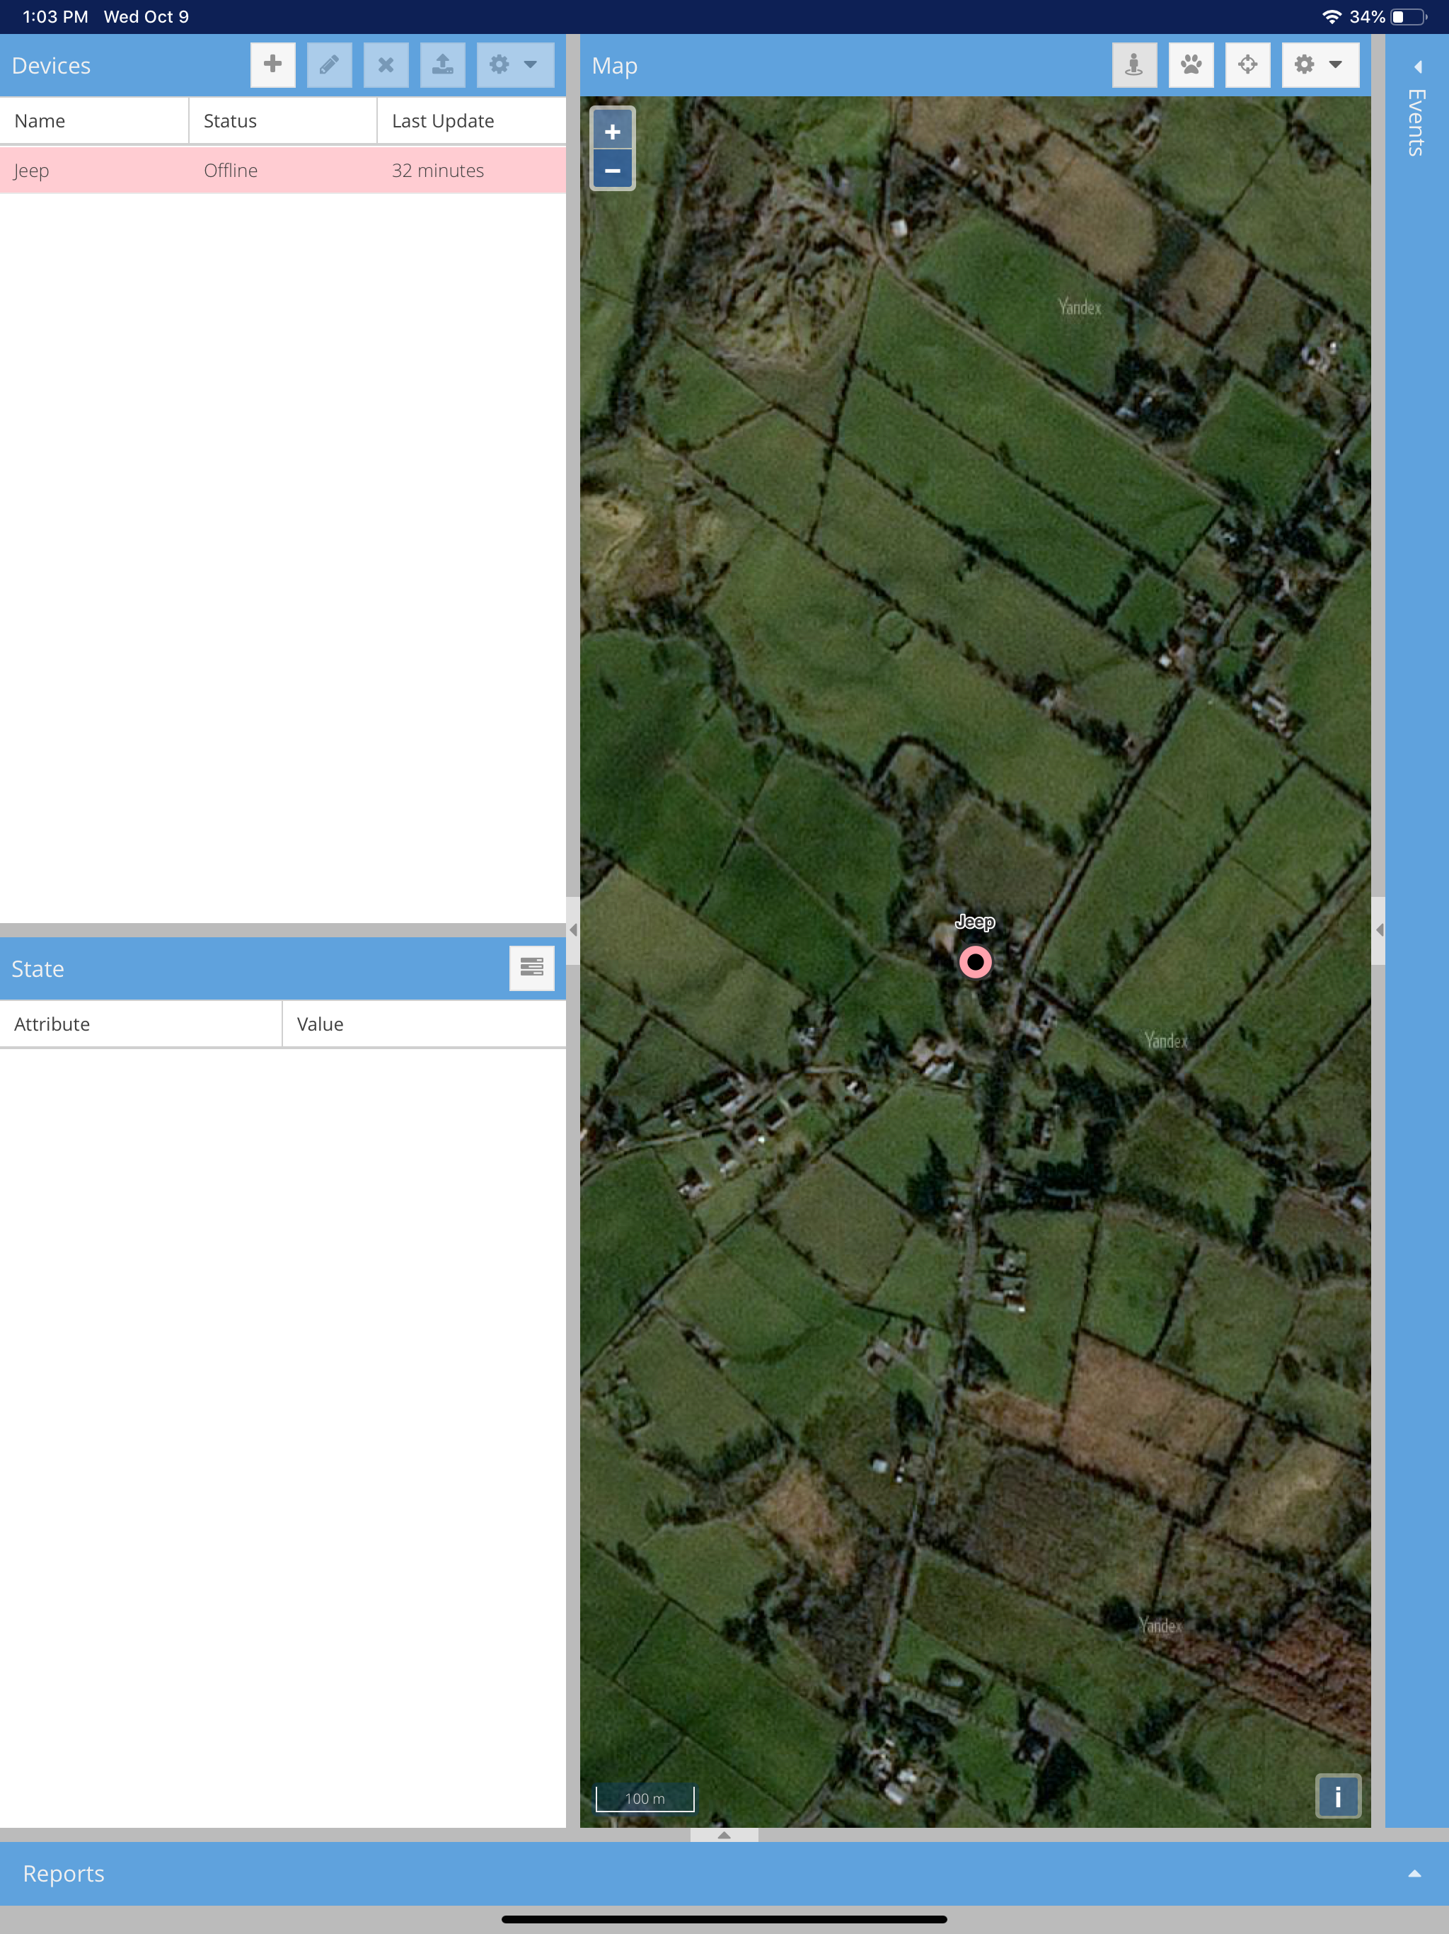Toggle Follow device person icon on map
This screenshot has width=1449, height=1934.
(x=1134, y=64)
